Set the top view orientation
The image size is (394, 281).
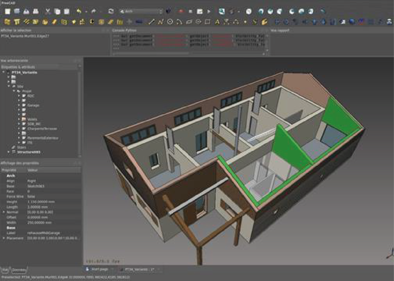click(270, 12)
